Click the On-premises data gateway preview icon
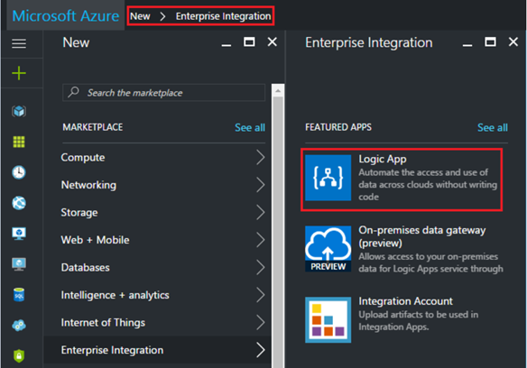The height and width of the screenshot is (368, 527). 328,249
